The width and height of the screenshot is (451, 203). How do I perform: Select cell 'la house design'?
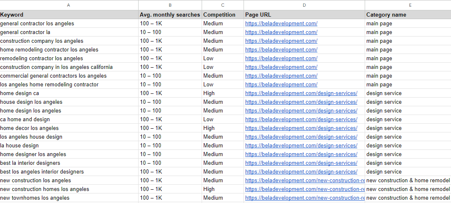[69, 145]
